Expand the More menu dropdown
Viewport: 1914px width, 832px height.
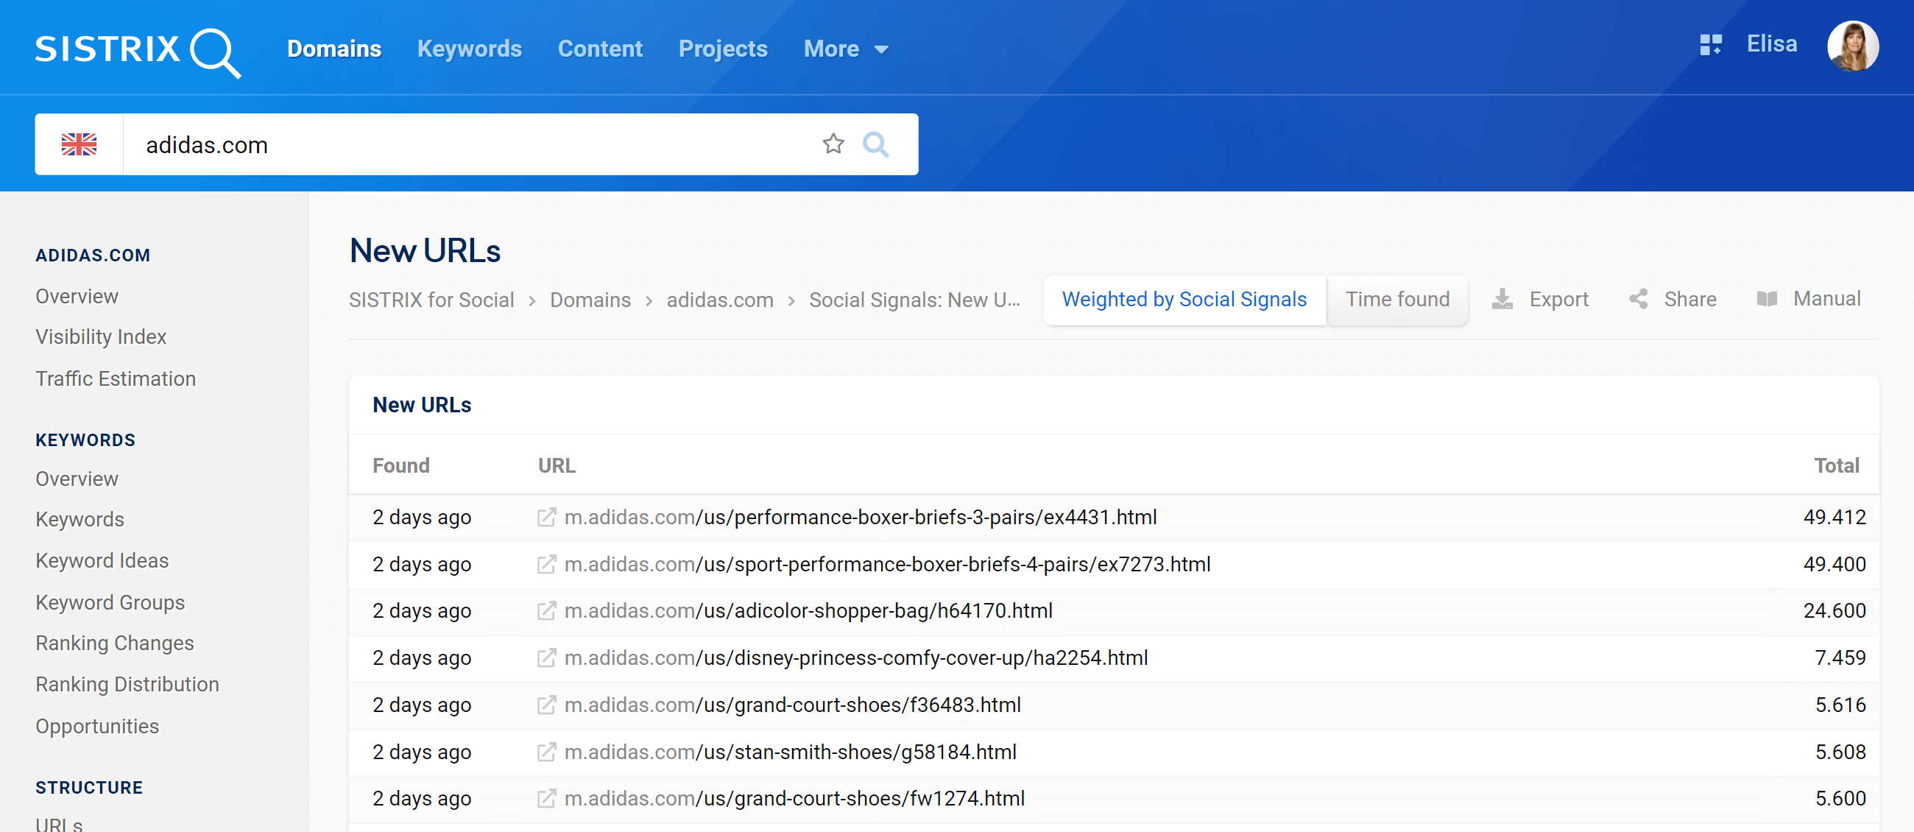click(847, 49)
